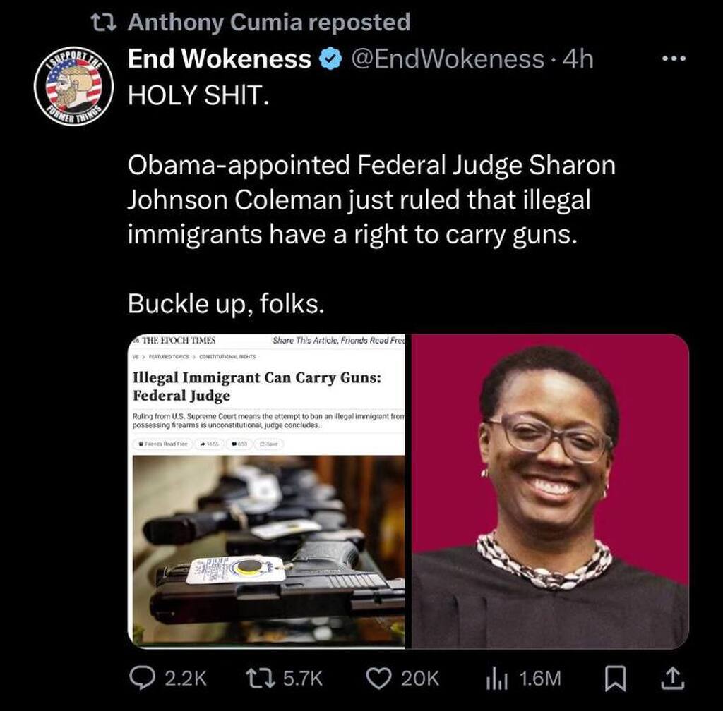Open the End Wokeness display name
Screen dimensions: 723x711
click(x=220, y=59)
